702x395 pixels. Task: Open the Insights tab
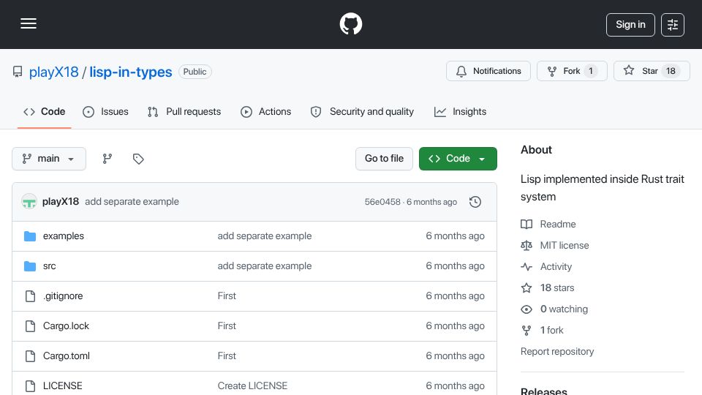tap(460, 111)
